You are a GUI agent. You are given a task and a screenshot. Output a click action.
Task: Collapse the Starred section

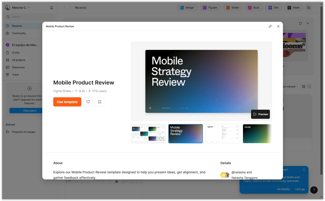pos(4,125)
